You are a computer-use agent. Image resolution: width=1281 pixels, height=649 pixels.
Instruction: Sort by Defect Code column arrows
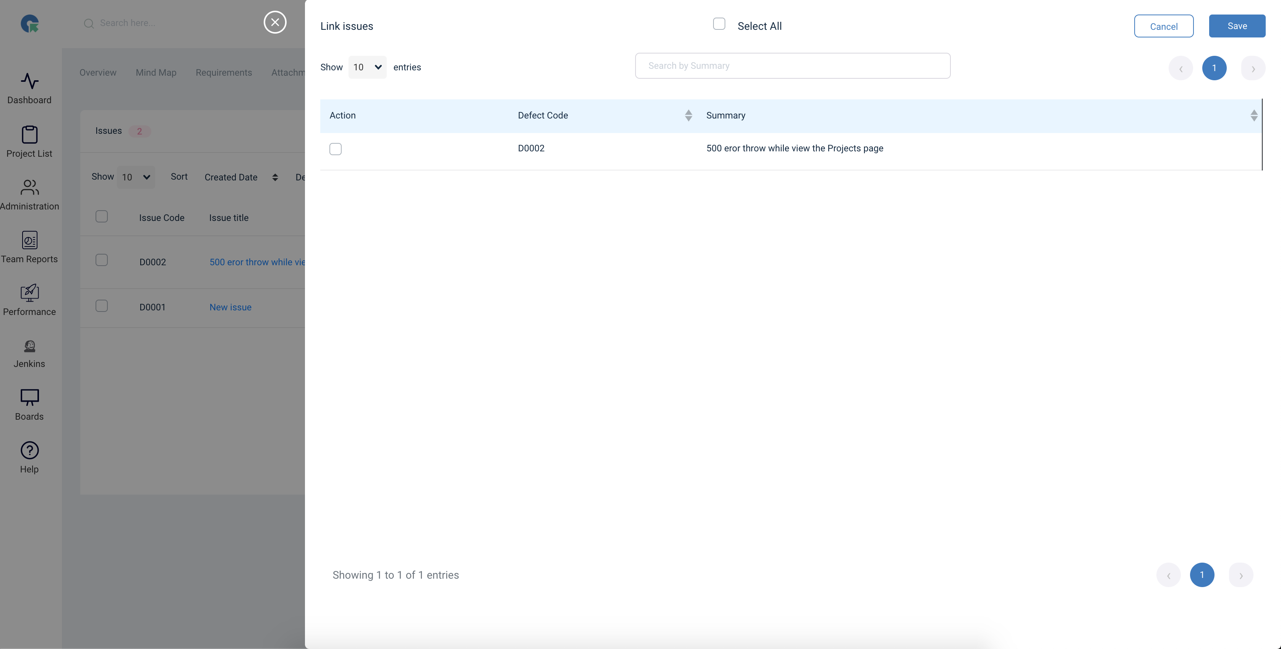[x=688, y=115]
